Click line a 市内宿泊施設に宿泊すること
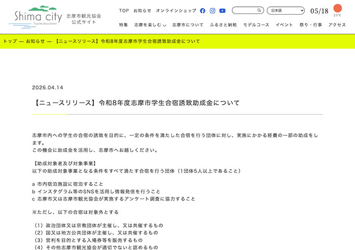The width and height of the screenshot is (355, 250). pyautogui.click(x=67, y=184)
